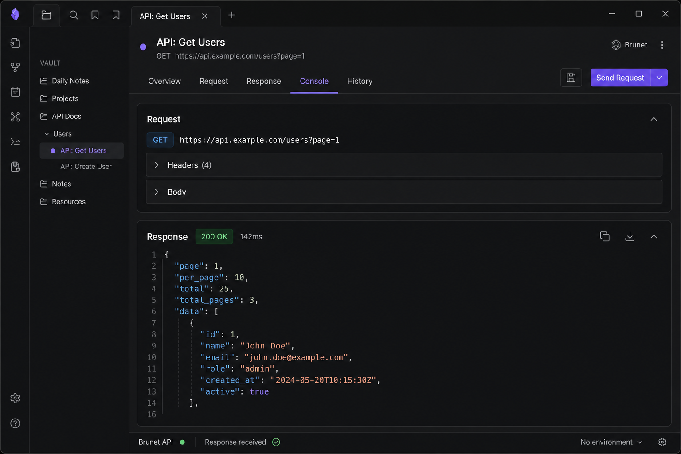Download the response body

630,236
